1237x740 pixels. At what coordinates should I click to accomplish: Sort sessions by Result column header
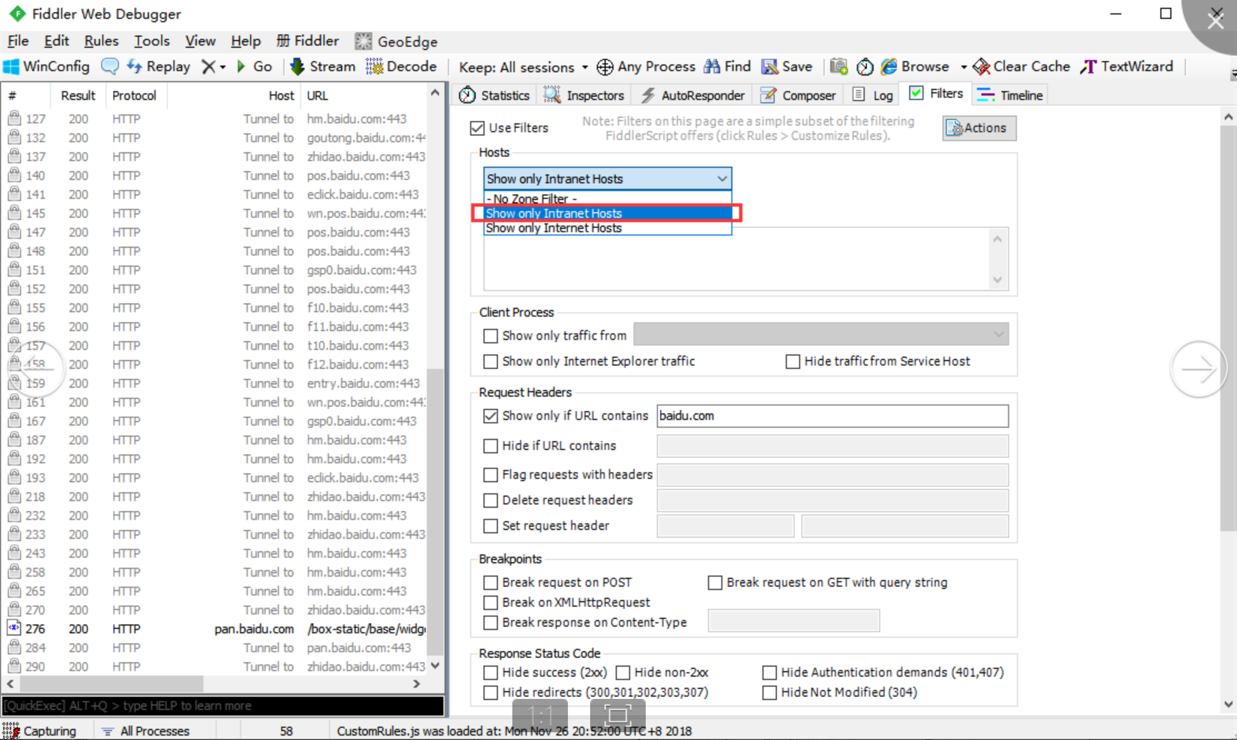click(78, 96)
